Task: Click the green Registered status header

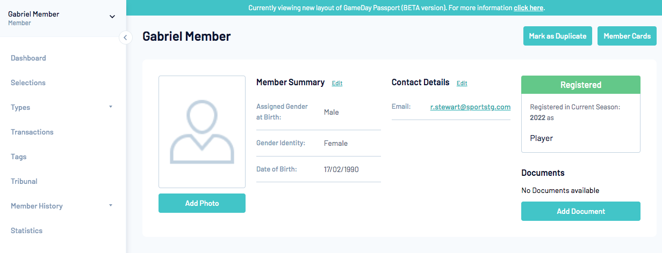Action: pos(581,85)
